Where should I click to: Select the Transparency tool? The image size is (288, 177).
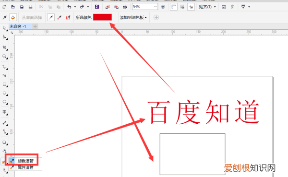click(x=5, y=151)
